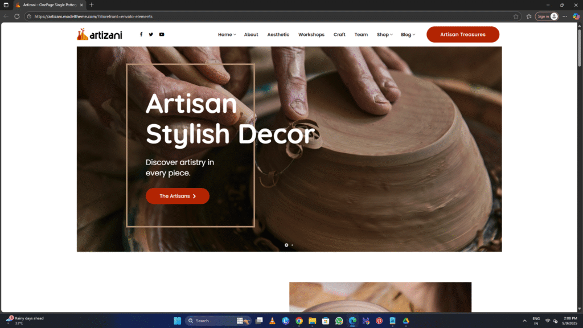Open the YouTube social icon in header
The image size is (583, 328).
point(162,34)
